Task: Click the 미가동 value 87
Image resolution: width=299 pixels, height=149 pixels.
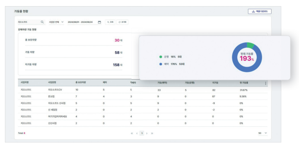Action: tap(214, 97)
